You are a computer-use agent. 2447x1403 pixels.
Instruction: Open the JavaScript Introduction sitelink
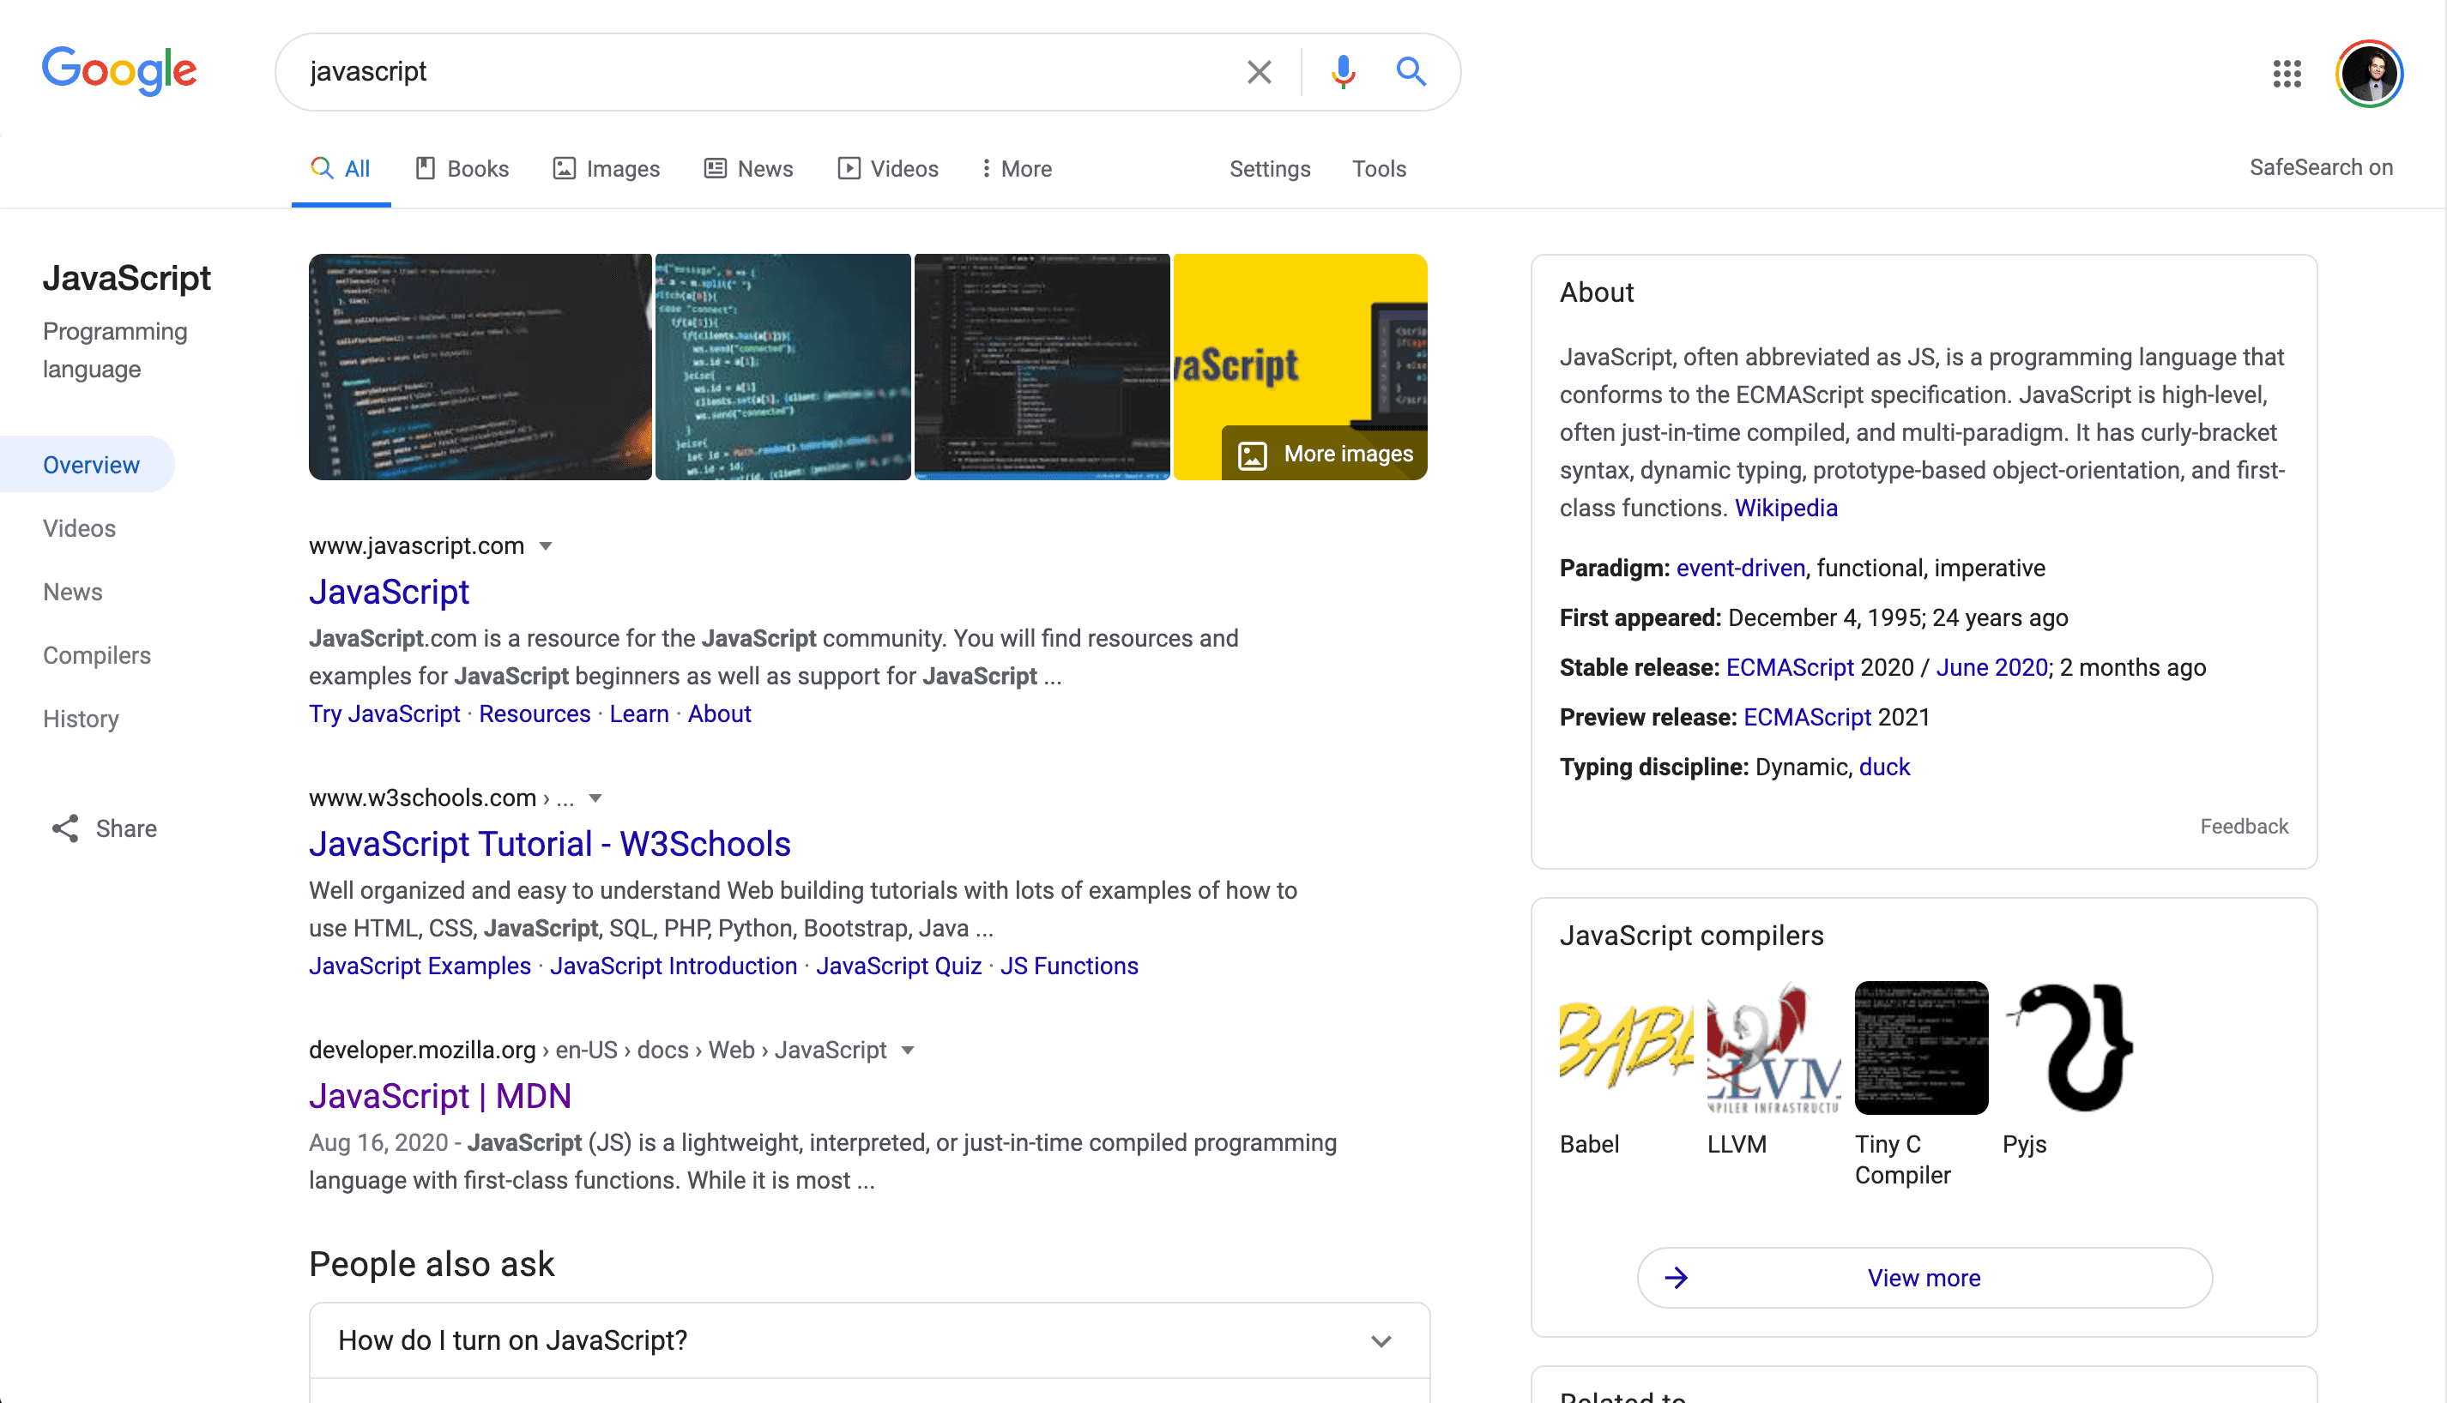[x=673, y=966]
